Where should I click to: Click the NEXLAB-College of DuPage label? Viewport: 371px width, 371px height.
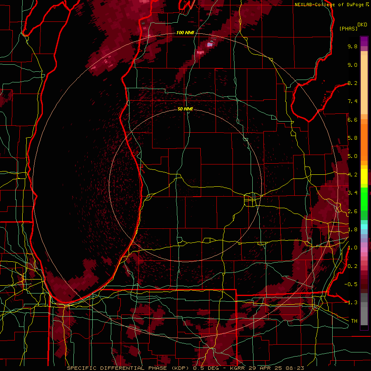coord(330,5)
